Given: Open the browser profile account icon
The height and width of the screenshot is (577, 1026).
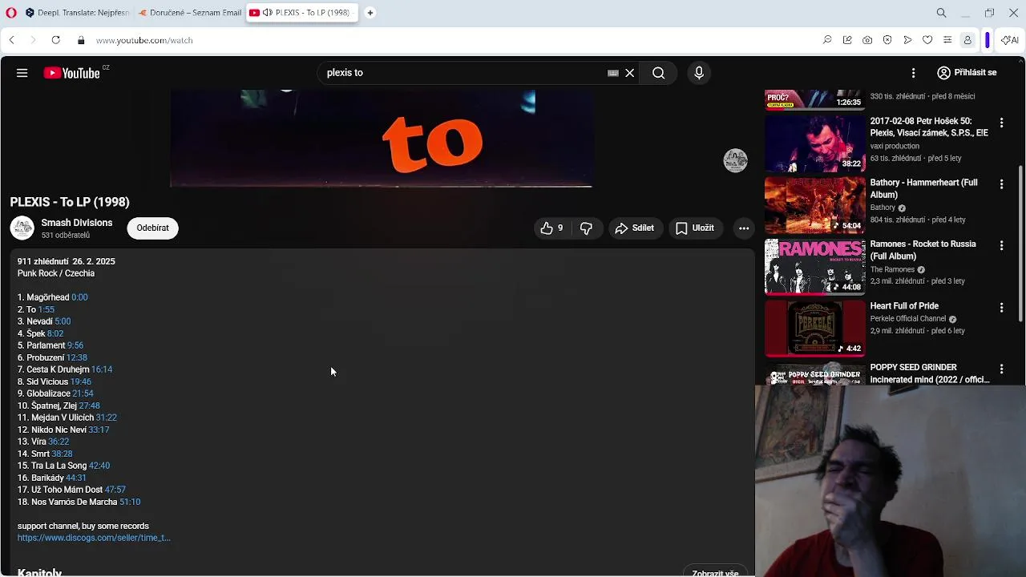Looking at the screenshot, I should (967, 40).
